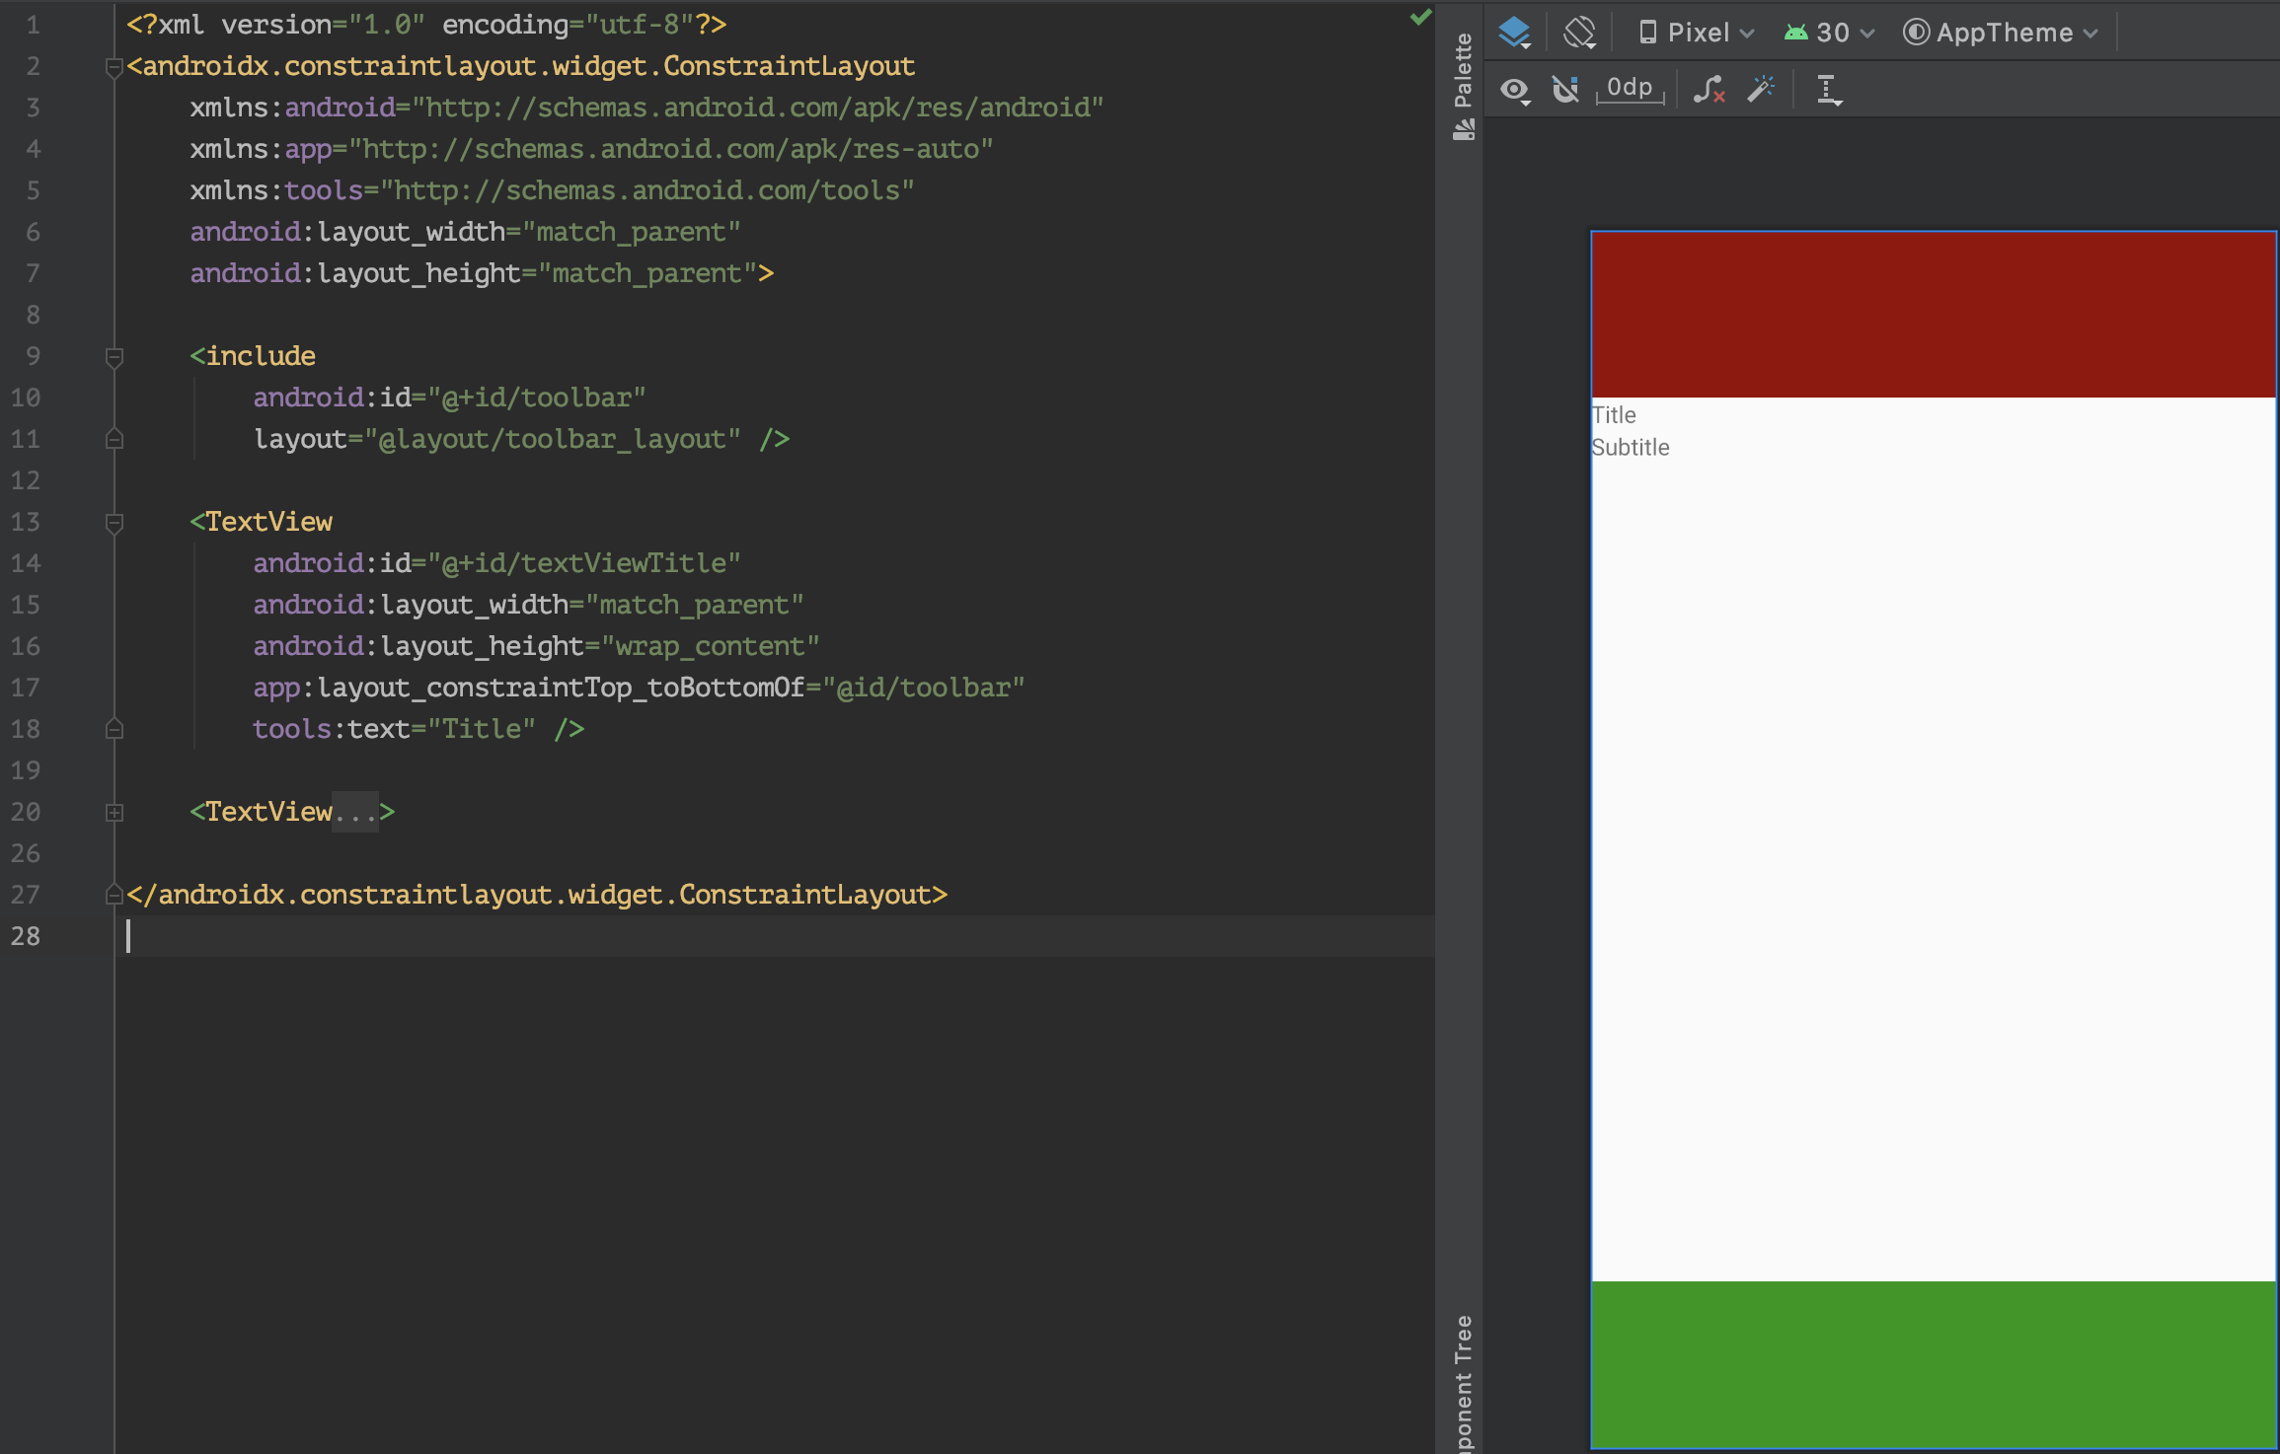The height and width of the screenshot is (1454, 2280).
Task: Click the orientation rotate icon
Action: [1579, 33]
